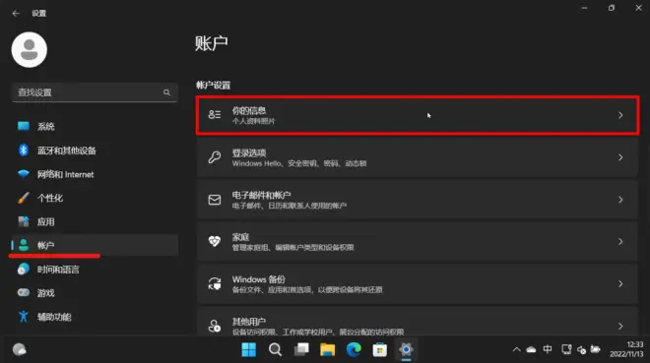The height and width of the screenshot is (363, 650).
Task: Expand the chevron on the 电子邮件和帐户 row
Action: pos(620,200)
